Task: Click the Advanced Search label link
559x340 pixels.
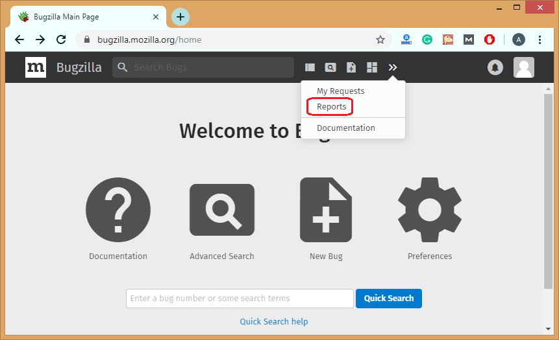Action: pos(222,256)
